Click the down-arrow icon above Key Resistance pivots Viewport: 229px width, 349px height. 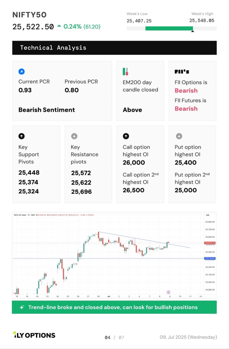click(74, 136)
